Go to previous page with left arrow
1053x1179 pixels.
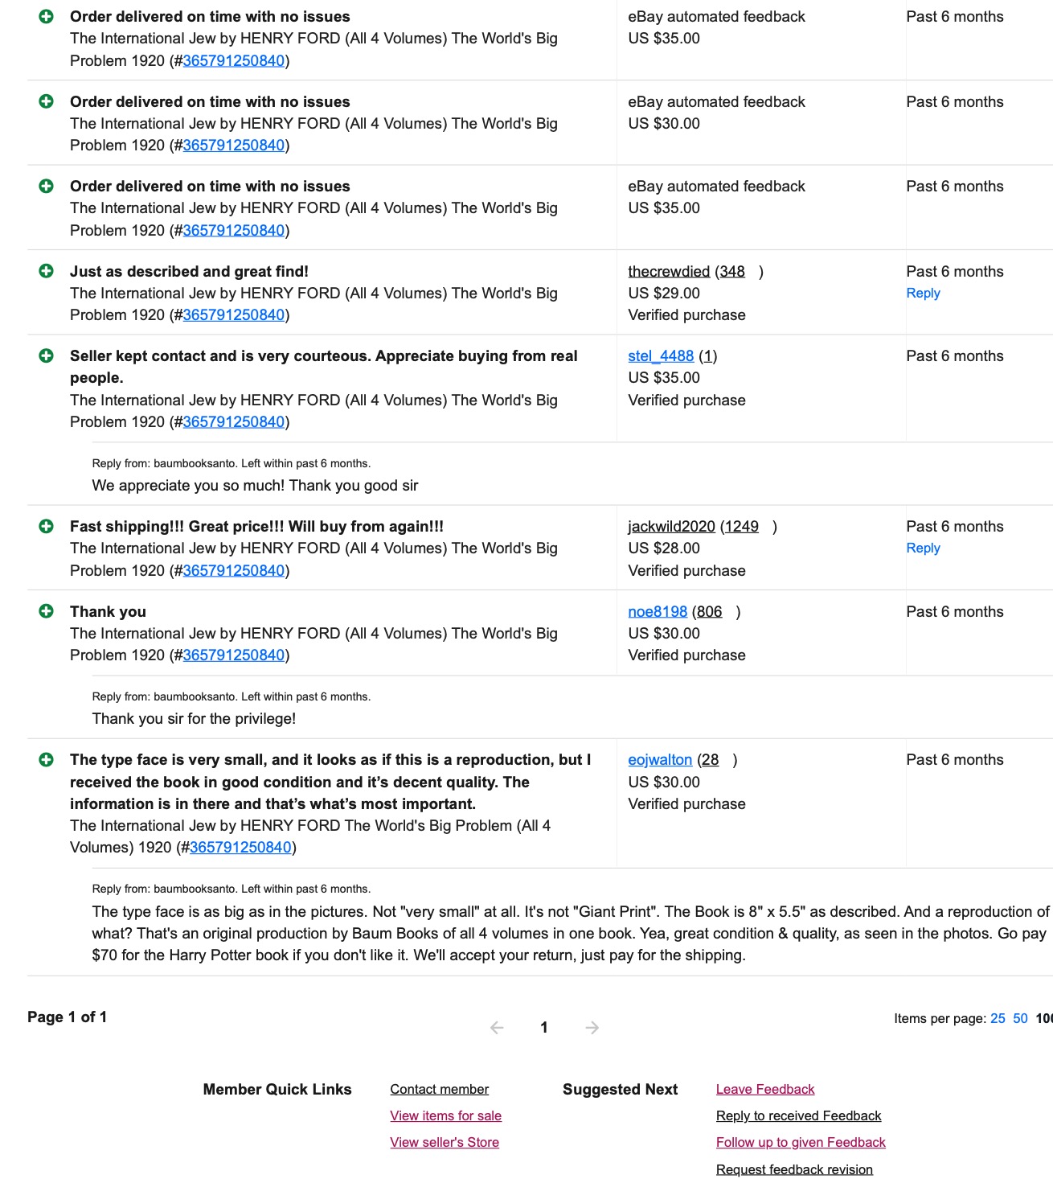tap(497, 1027)
